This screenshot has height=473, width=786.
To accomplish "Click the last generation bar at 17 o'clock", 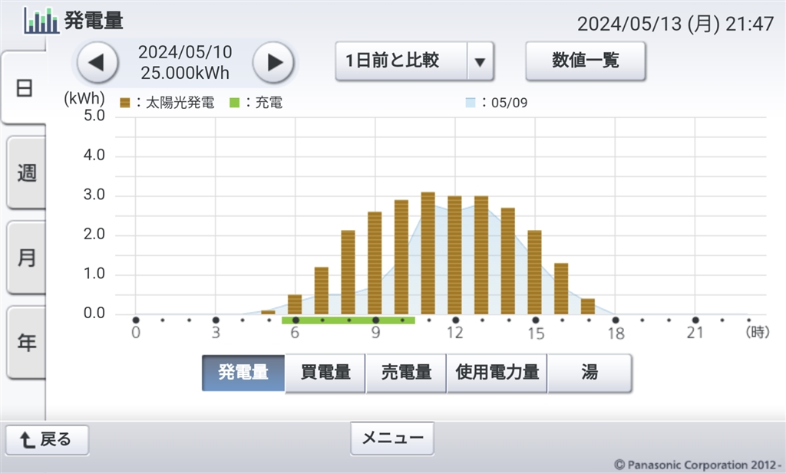I will pos(588,307).
